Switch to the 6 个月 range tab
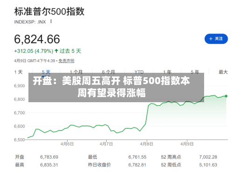Screen dimensions: 233x175 [x=108, y=72]
